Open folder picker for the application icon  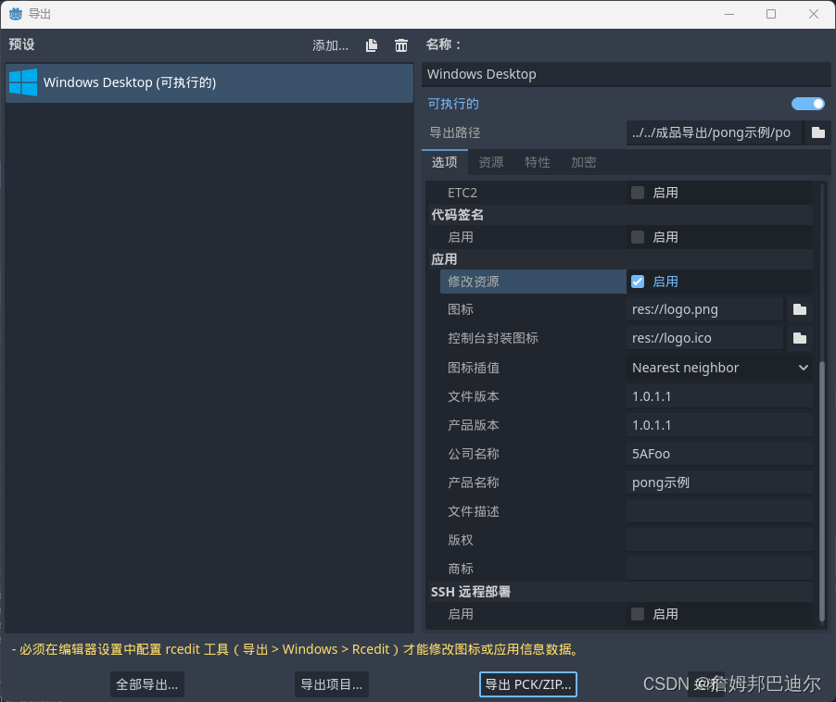[x=799, y=308]
